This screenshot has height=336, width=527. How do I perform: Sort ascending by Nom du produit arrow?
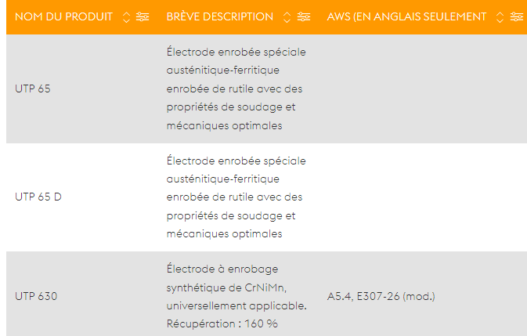coord(126,14)
